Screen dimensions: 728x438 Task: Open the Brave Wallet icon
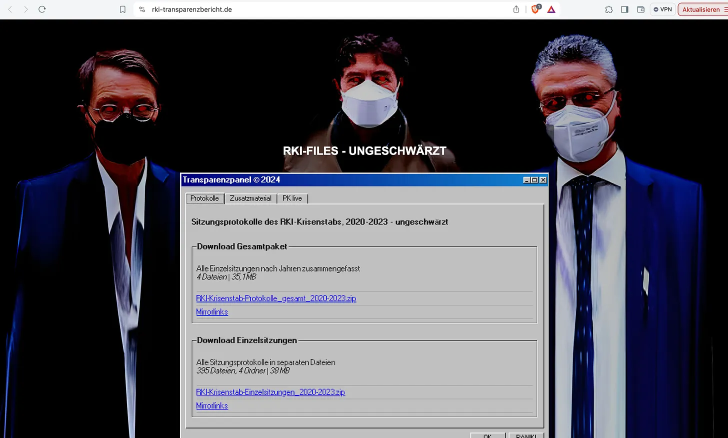point(640,9)
